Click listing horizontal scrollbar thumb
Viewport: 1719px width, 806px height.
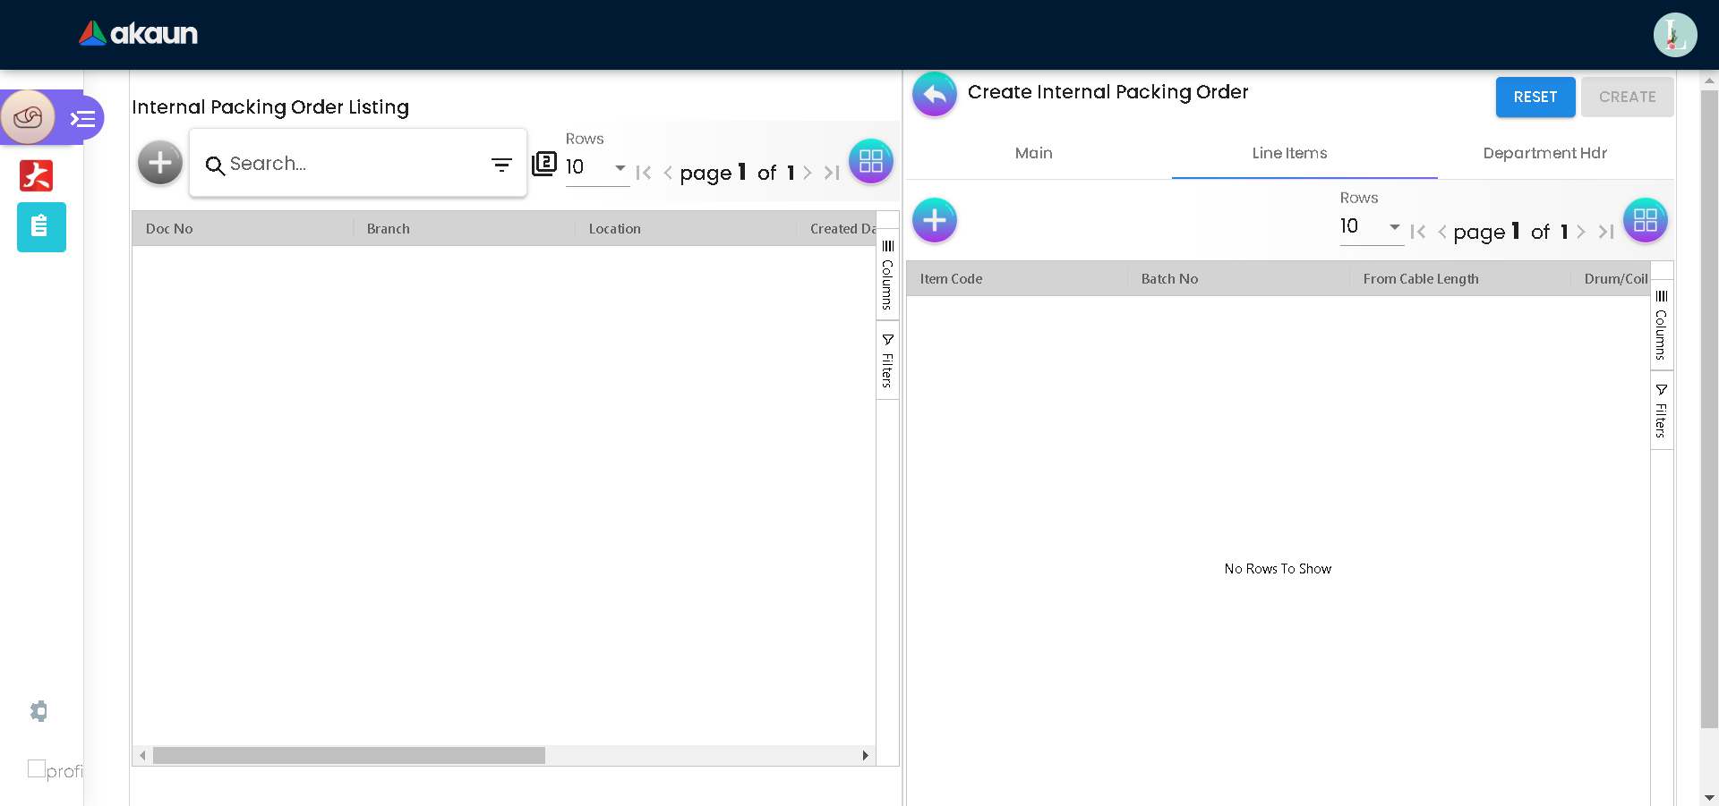(x=349, y=756)
